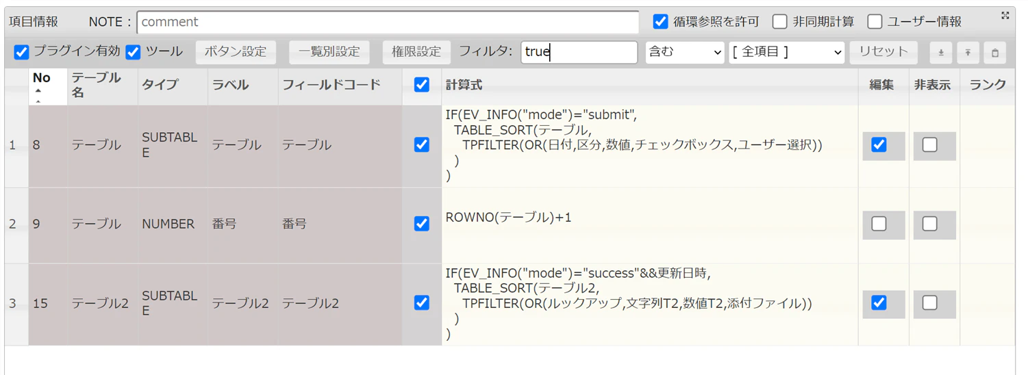Click the No cell with value 15
The image size is (1028, 375).
click(48, 305)
